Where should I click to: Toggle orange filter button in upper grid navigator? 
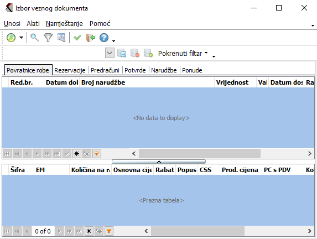pos(97,154)
